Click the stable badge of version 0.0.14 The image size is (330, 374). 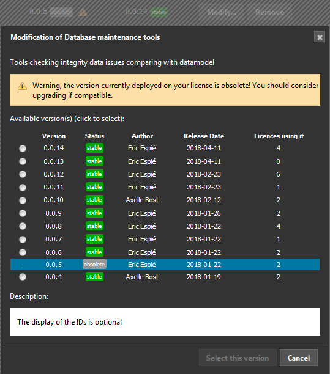[94, 148]
